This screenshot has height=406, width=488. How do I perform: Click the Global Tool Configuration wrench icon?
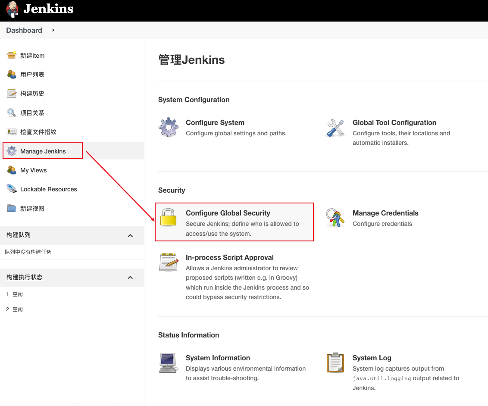tap(335, 128)
